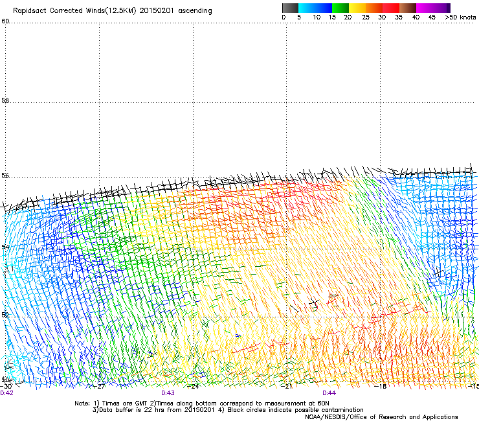The image size is (479, 421).
Task: Click the gray 0-5 knots legend segment
Action: point(290,8)
